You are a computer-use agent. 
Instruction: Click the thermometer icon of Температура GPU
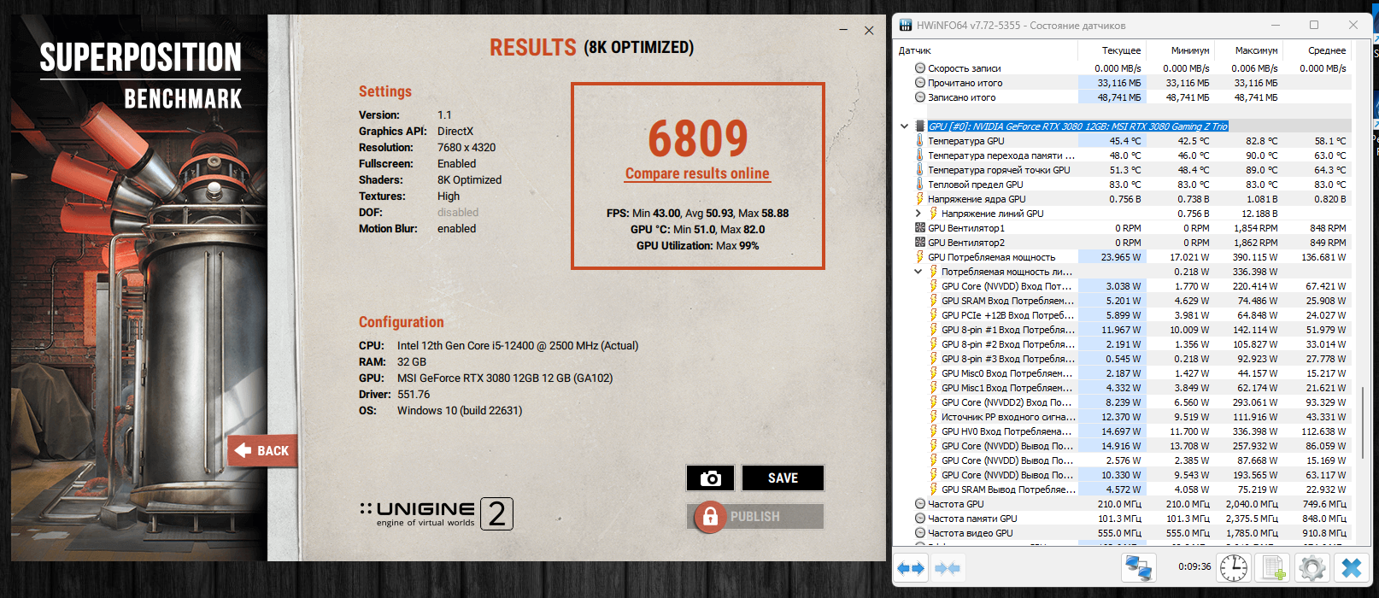click(x=920, y=141)
